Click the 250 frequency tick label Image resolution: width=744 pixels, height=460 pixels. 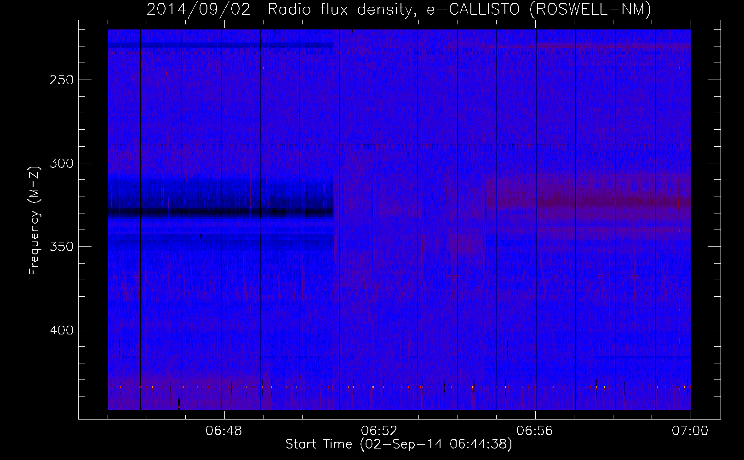click(62, 80)
